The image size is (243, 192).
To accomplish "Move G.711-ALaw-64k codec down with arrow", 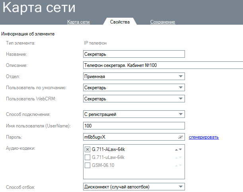I will pos(180,149).
